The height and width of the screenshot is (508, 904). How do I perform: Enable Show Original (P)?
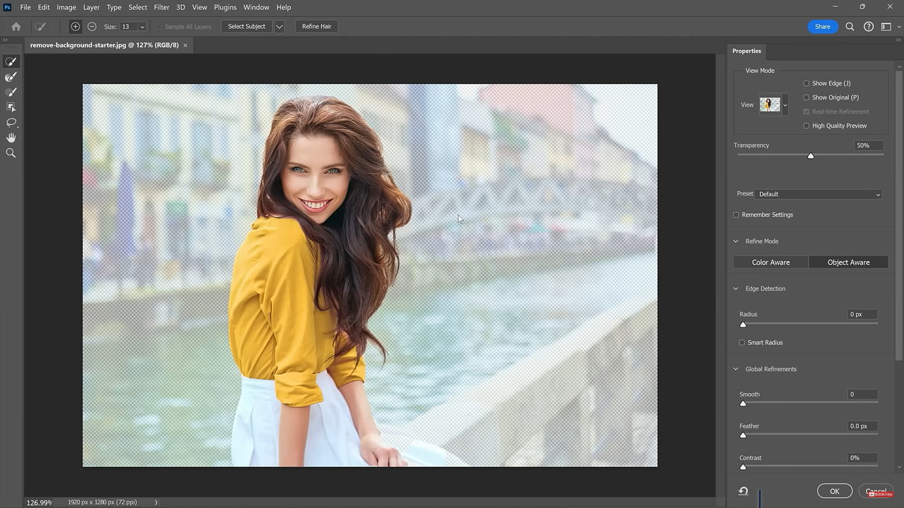pos(807,97)
